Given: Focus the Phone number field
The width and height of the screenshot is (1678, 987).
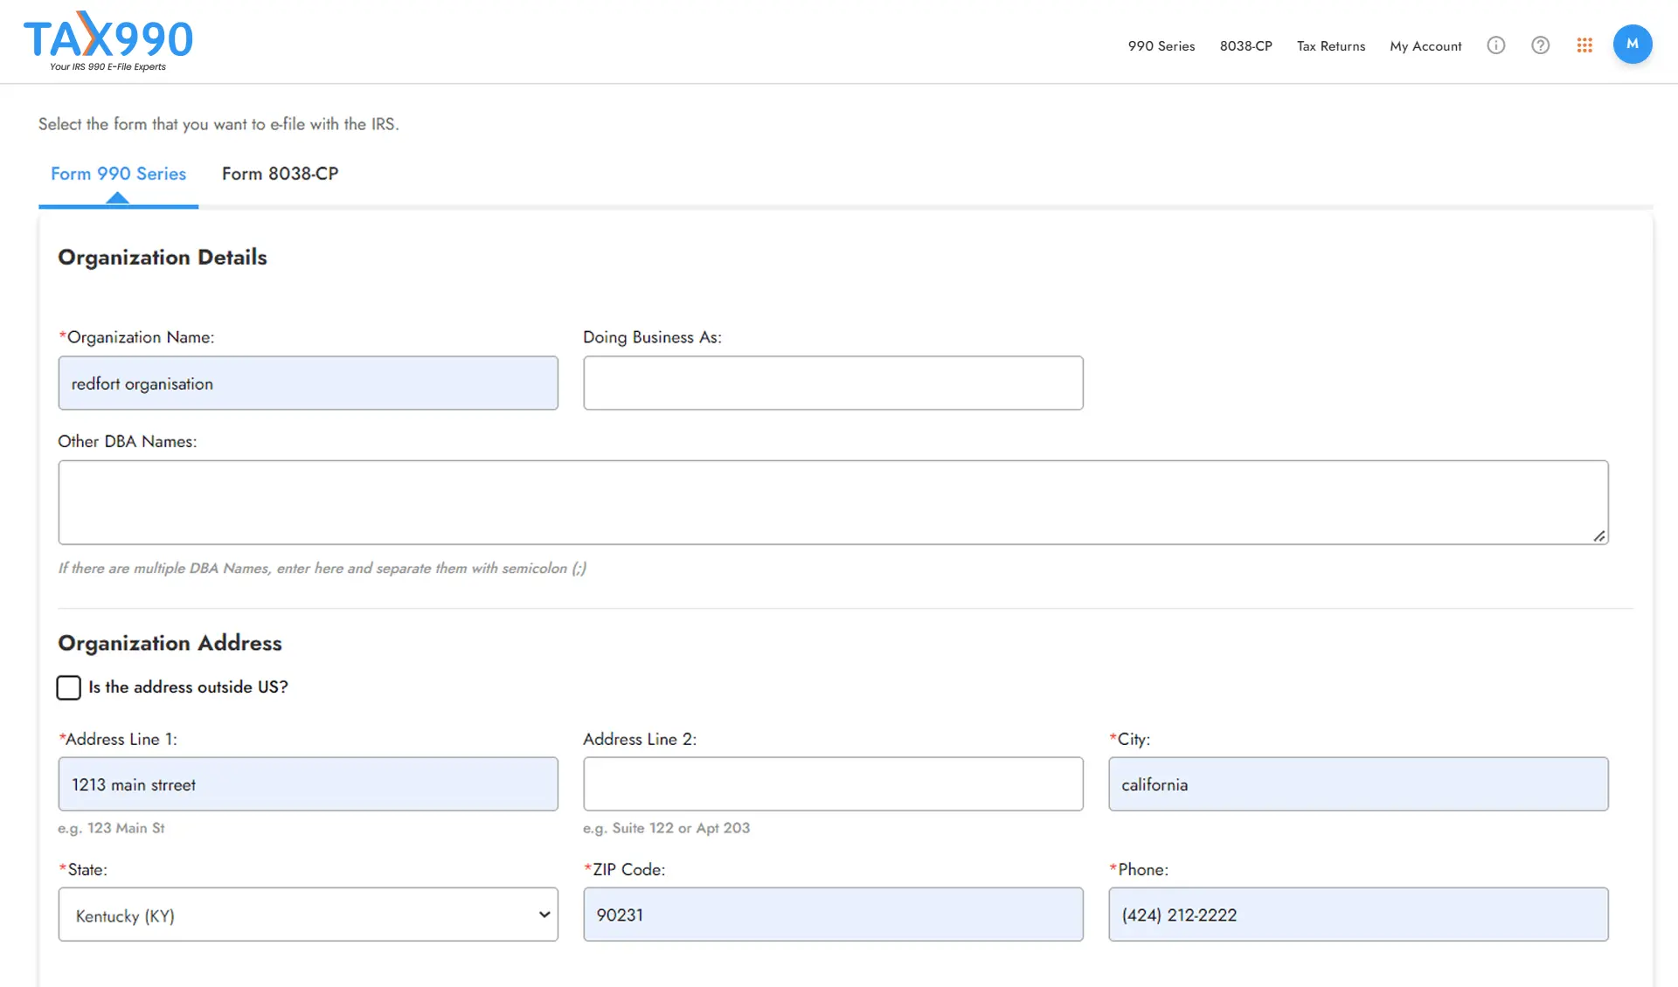Looking at the screenshot, I should coord(1358,915).
